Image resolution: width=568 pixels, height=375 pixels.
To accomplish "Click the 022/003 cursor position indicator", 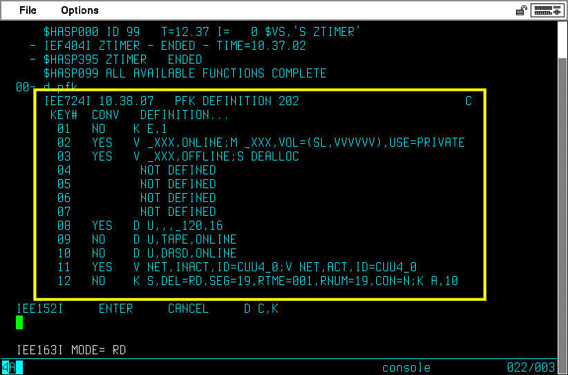I will click(531, 367).
